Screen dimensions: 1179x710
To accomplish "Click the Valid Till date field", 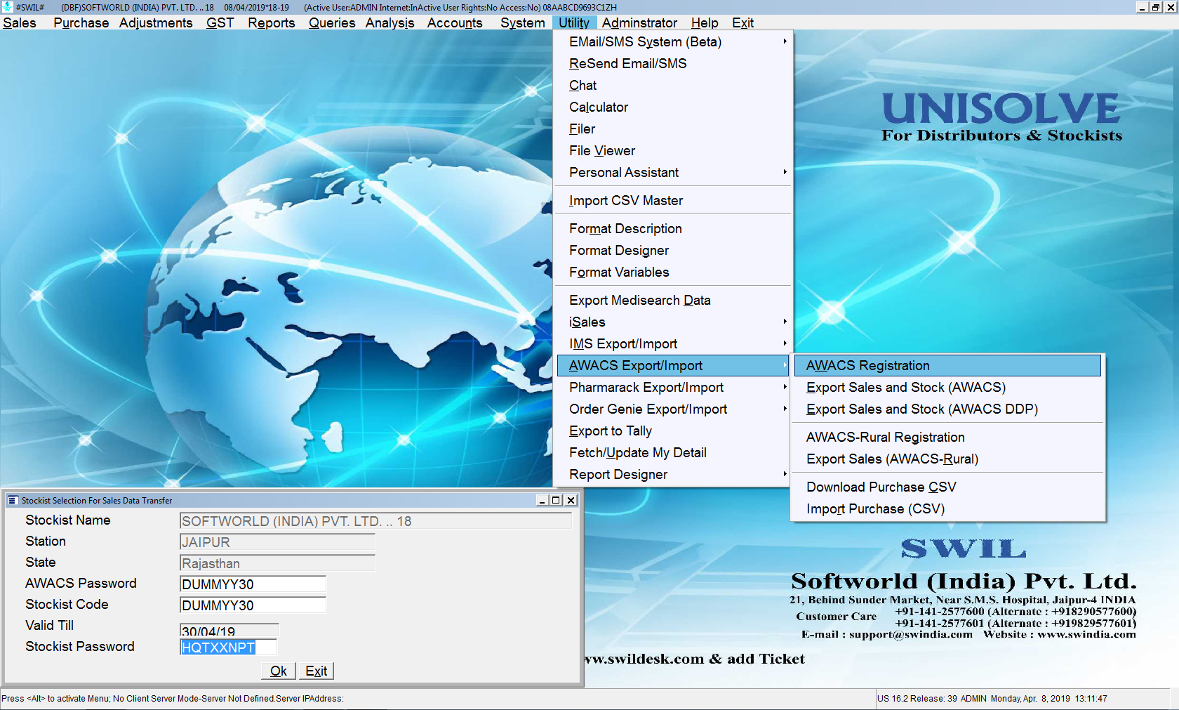I will 229,631.
